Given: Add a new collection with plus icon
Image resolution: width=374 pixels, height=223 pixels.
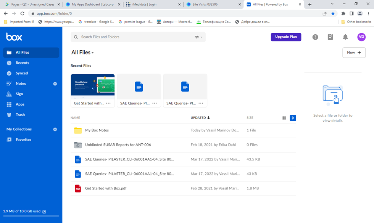Looking at the screenshot, I should tap(55, 129).
